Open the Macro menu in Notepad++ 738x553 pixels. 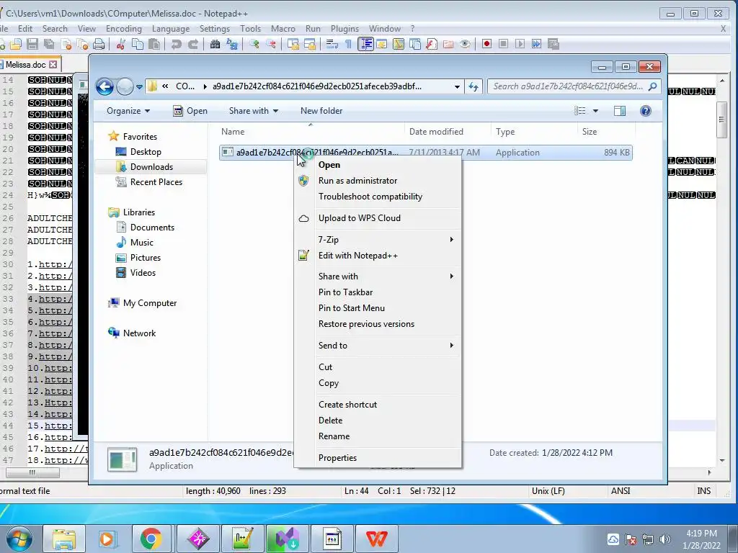click(283, 29)
